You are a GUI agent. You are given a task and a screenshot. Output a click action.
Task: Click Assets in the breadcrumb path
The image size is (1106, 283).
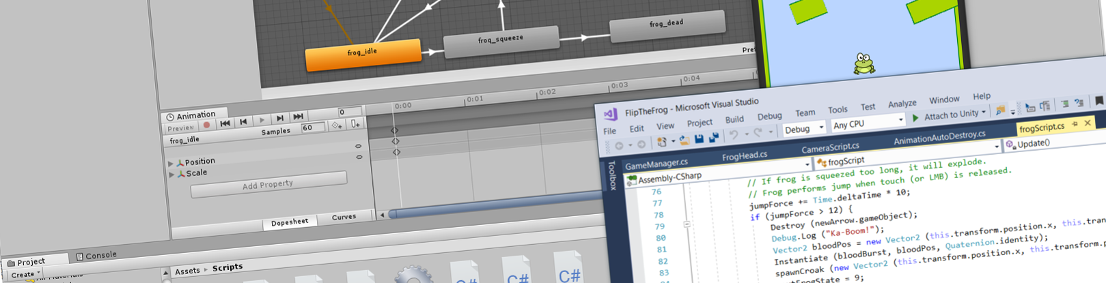point(187,271)
